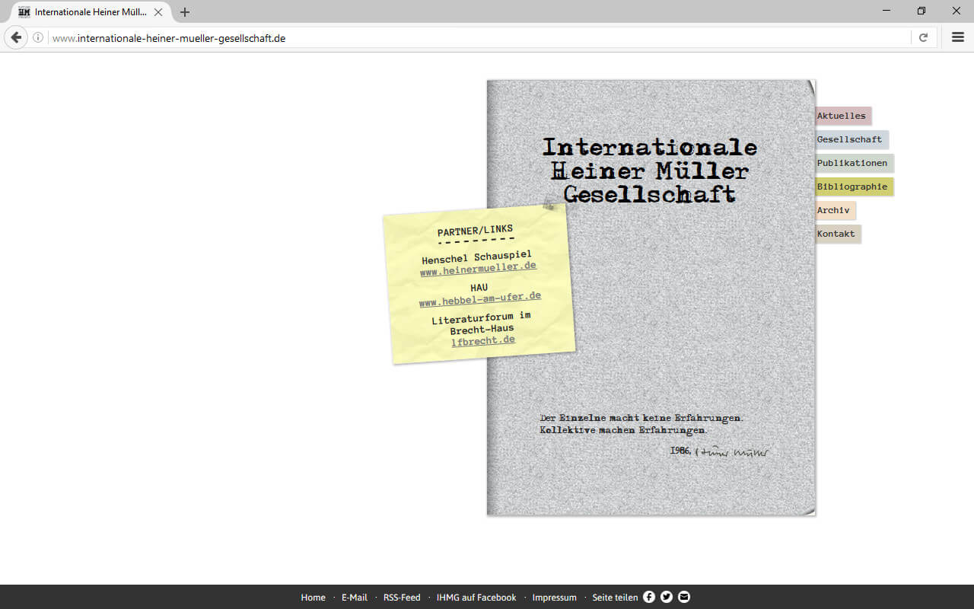974x609 pixels.
Task: Minimize the browser window
Action: (886, 11)
